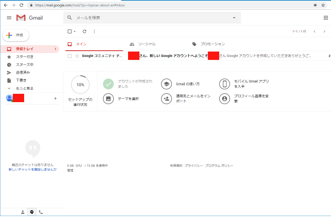Open the main menu hamburger icon

pyautogui.click(x=9, y=18)
